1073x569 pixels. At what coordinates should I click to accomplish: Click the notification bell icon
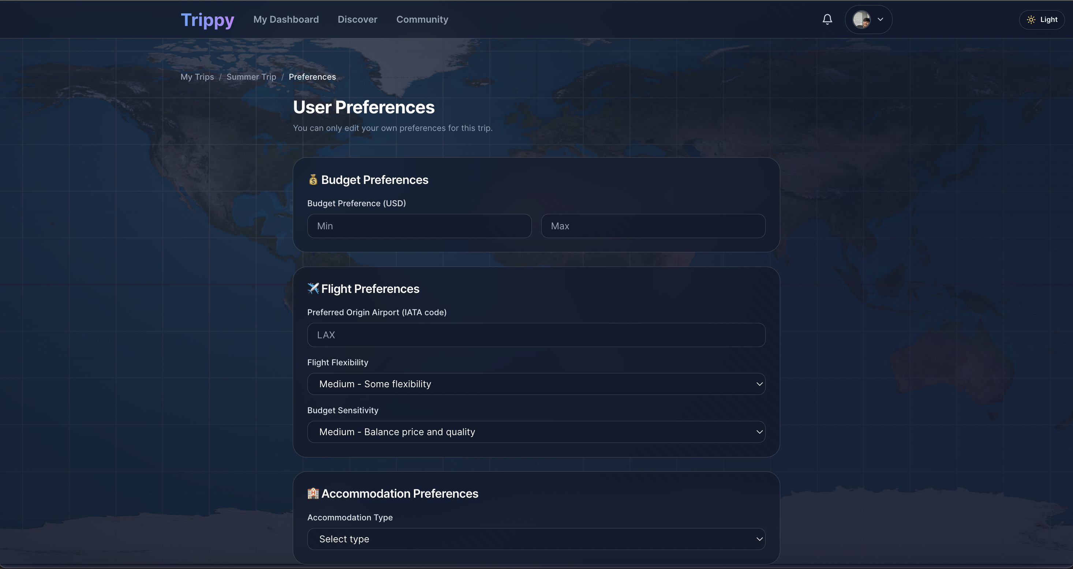[827, 19]
